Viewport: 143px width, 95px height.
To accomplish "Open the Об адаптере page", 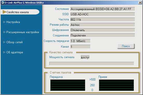I will click(x=15, y=52).
